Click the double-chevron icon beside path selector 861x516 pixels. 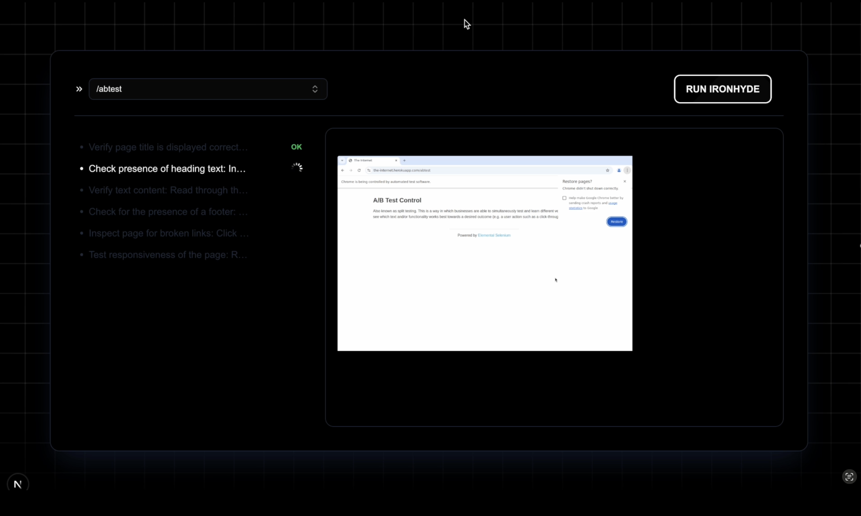click(x=79, y=89)
